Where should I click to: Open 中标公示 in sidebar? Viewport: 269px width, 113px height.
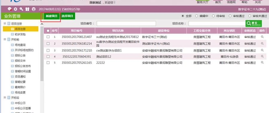[x=20, y=103]
